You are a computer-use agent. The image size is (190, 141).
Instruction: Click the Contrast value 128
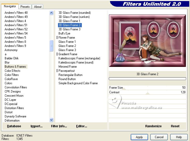pos(183,92)
